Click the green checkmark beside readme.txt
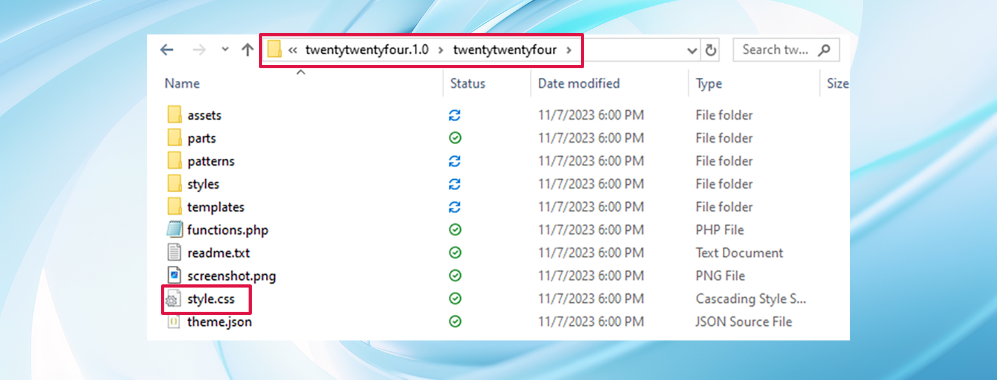Screen dimensions: 997x380 pyautogui.click(x=454, y=252)
